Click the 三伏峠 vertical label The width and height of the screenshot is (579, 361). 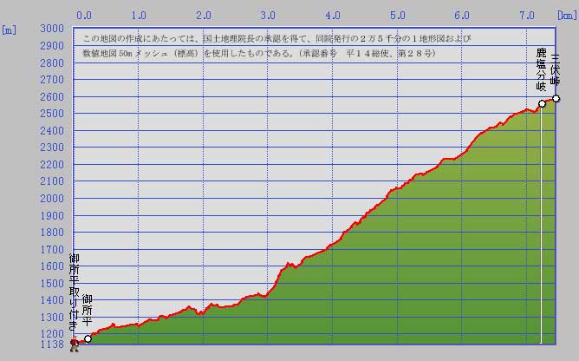(x=555, y=70)
